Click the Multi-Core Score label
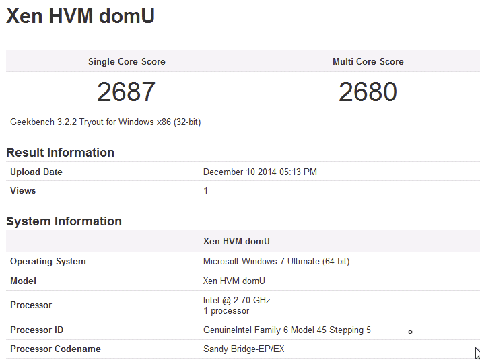 click(368, 62)
